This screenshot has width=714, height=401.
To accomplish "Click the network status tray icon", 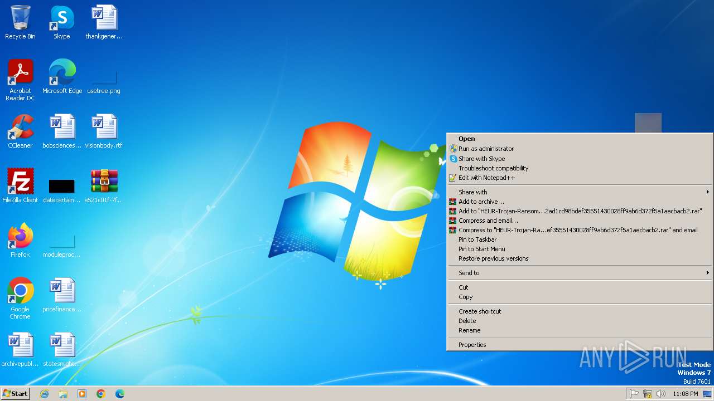I will tap(648, 394).
